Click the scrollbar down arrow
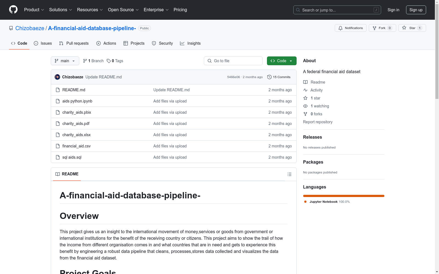Screen dimensions: 439x274 (437, 272)
